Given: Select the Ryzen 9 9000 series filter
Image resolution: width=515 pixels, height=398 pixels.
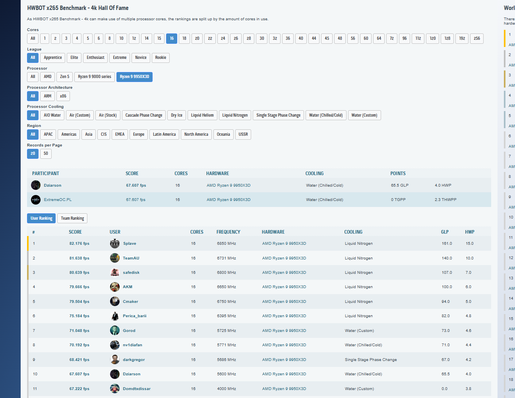Looking at the screenshot, I should coord(95,77).
